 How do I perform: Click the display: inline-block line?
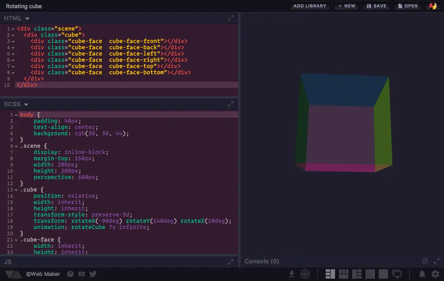[x=71, y=152]
